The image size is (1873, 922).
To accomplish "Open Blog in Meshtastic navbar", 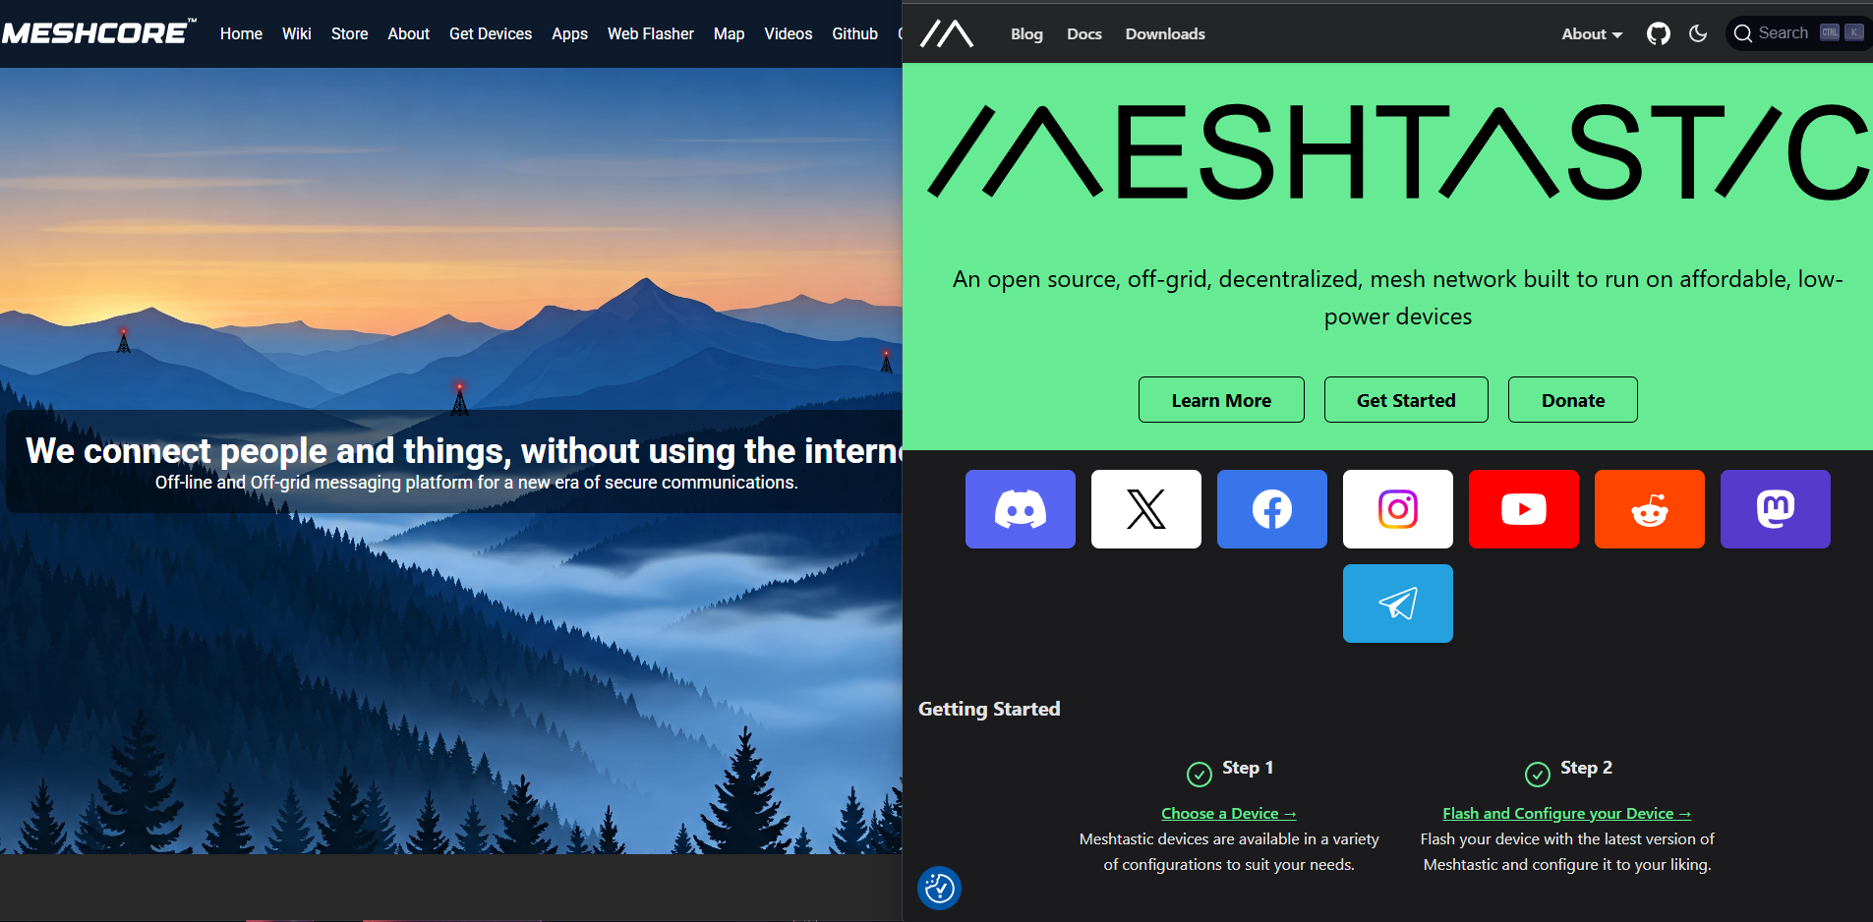I will pyautogui.click(x=1026, y=33).
